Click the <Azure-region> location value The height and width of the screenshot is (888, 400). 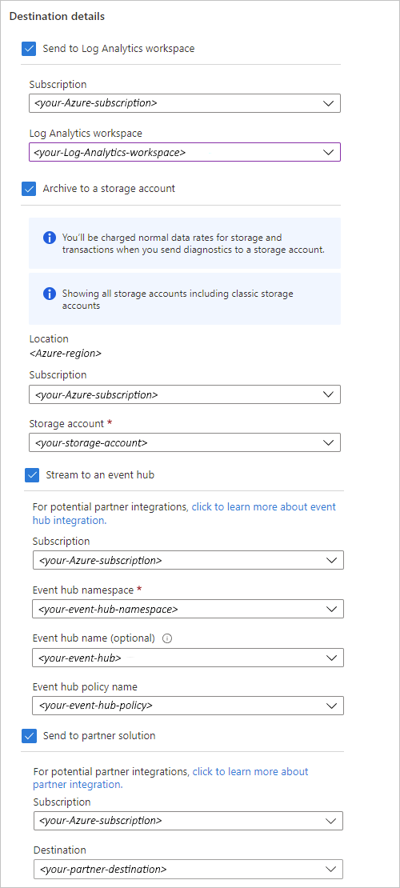click(x=65, y=353)
